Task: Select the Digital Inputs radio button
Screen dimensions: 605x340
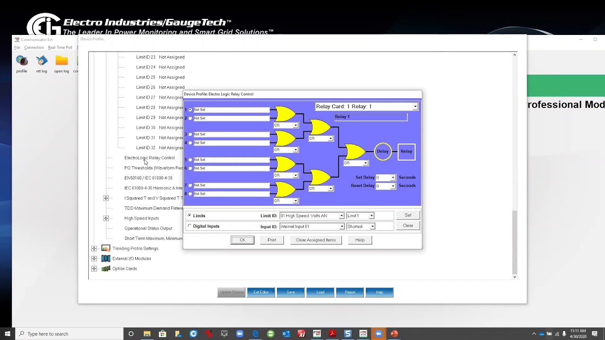Action: [190, 226]
